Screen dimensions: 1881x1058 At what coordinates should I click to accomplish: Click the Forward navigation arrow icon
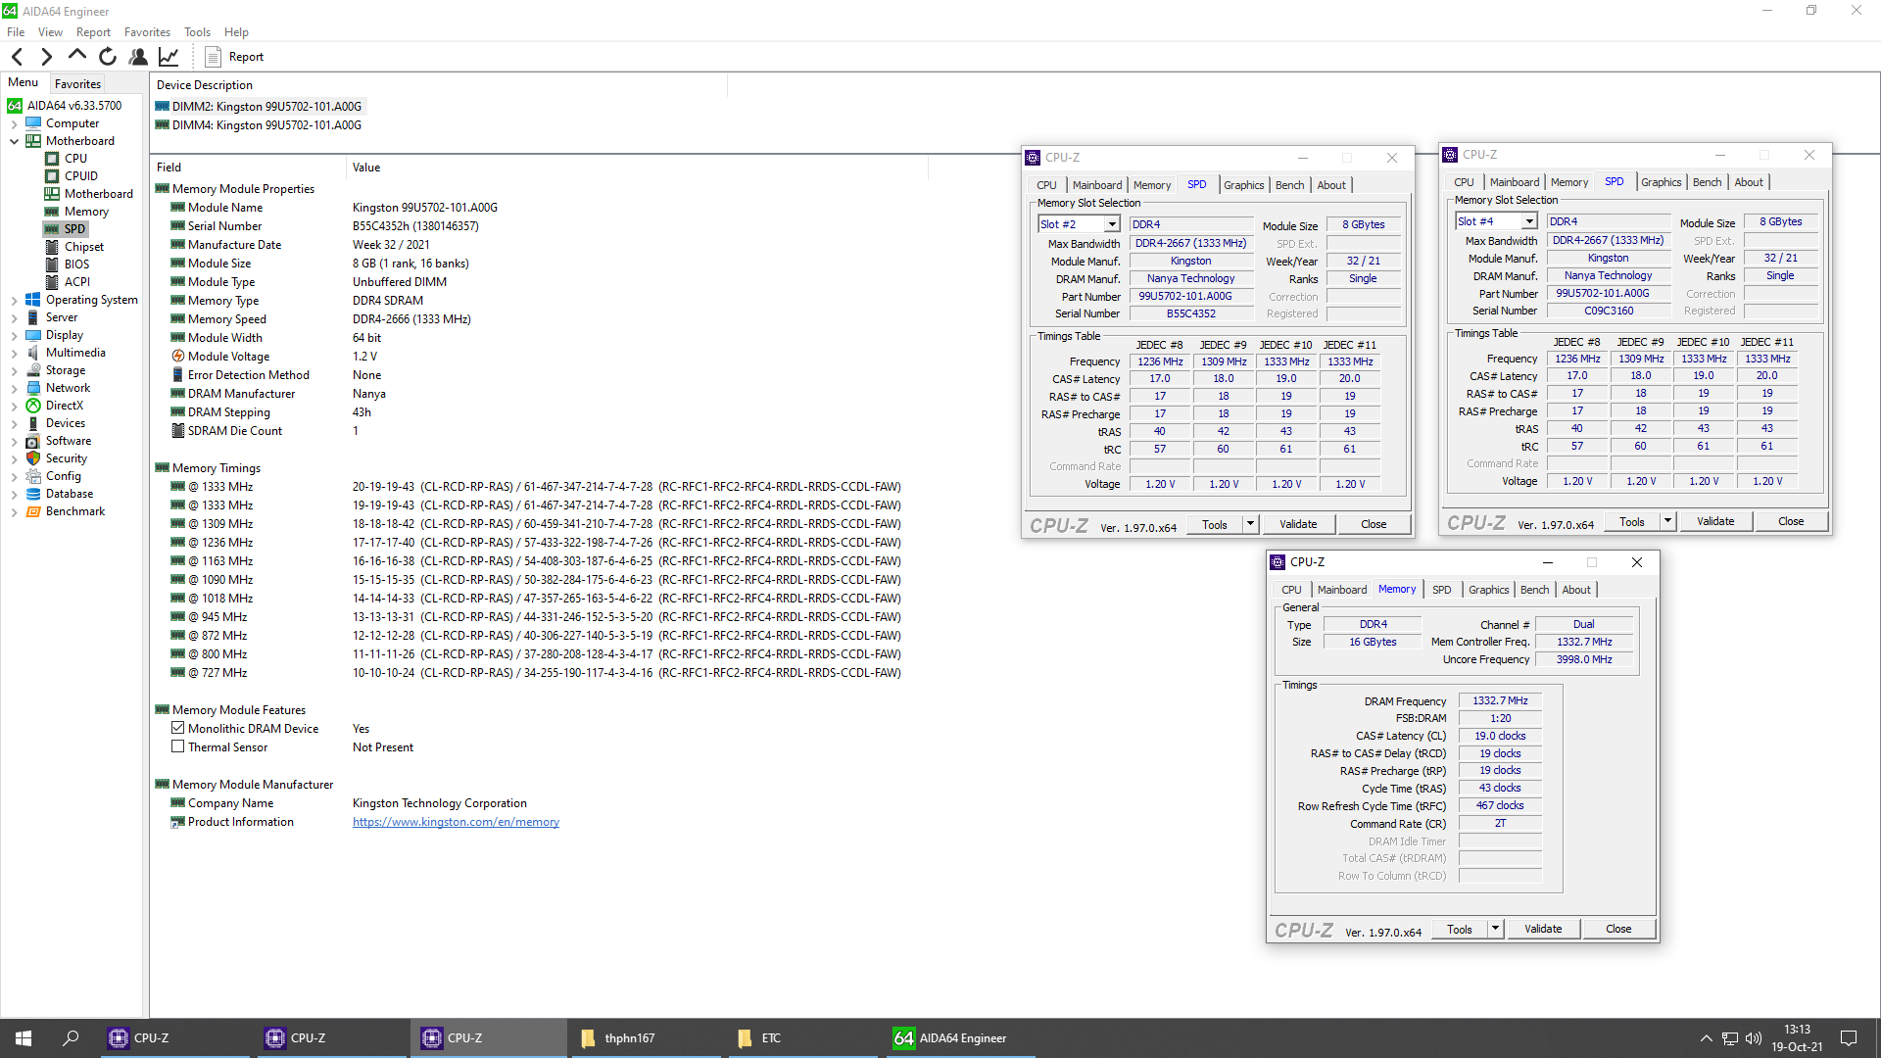click(x=46, y=57)
